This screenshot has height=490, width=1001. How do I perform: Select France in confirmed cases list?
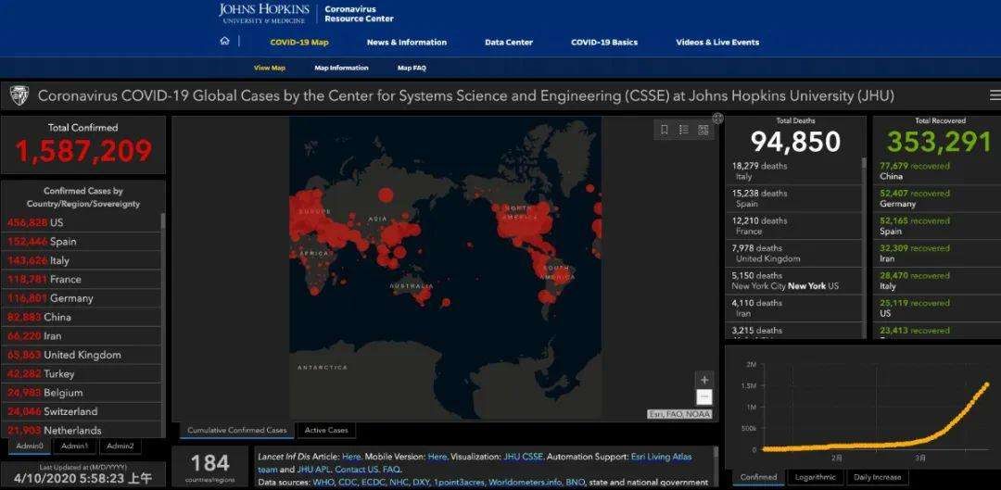[81, 279]
